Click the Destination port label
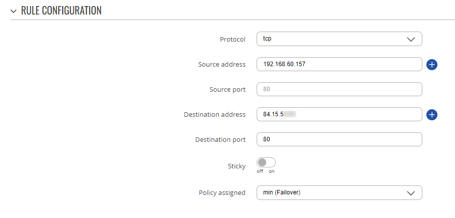 tap(220, 139)
